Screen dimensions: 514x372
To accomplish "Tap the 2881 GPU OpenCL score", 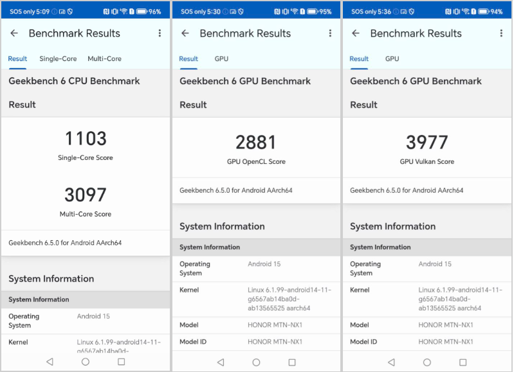I will point(256,143).
